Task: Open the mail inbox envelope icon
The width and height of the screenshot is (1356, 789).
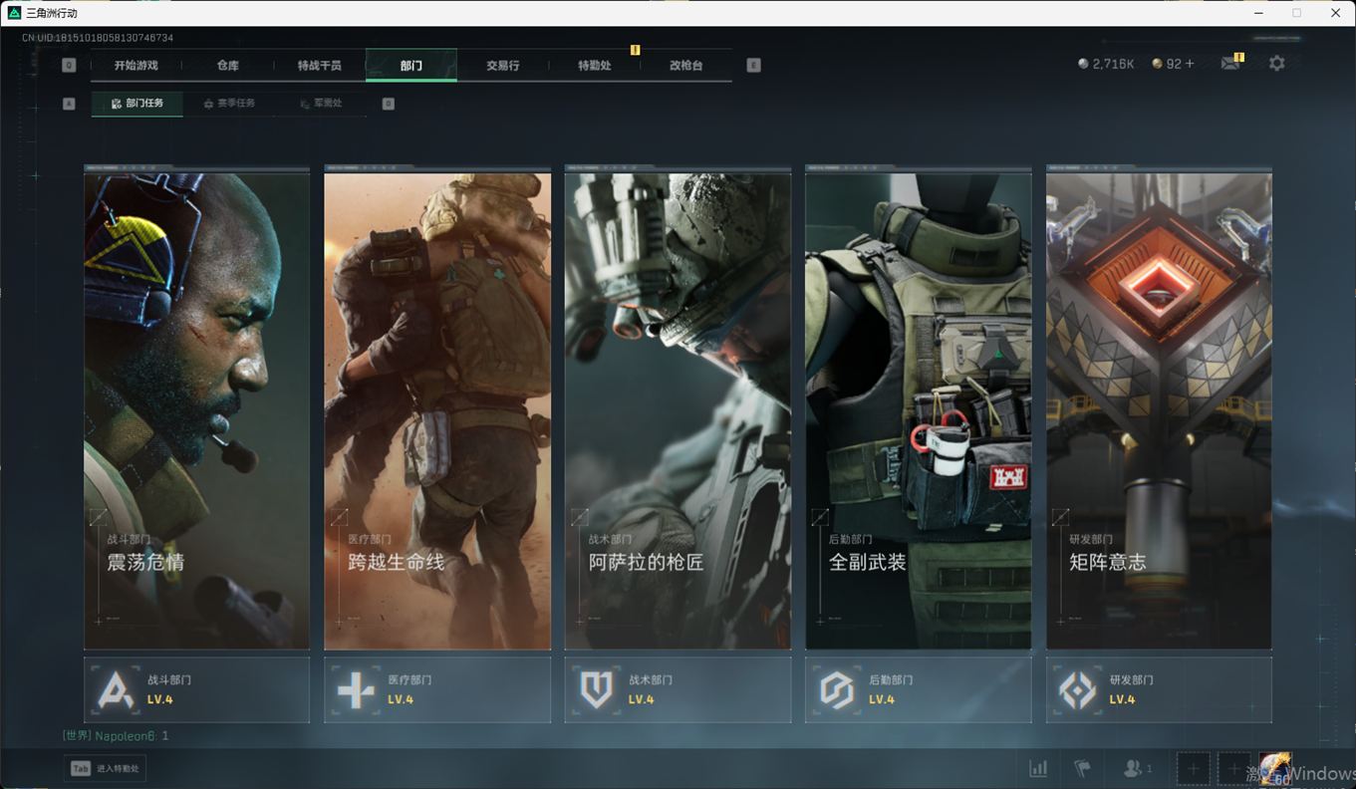Action: tap(1230, 63)
